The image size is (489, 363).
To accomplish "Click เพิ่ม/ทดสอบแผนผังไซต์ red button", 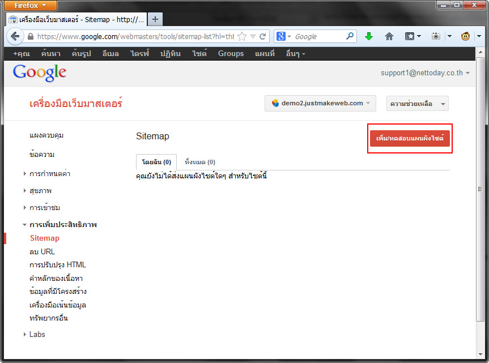I will 410,138.
